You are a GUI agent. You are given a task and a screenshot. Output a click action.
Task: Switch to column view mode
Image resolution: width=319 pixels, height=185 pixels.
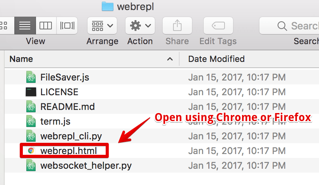(x=46, y=26)
